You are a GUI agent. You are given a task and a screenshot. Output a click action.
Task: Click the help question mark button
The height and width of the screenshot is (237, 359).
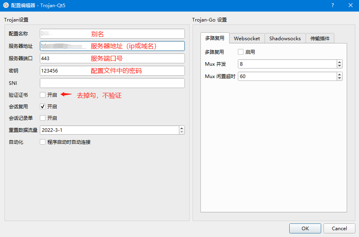(x=332, y=5)
